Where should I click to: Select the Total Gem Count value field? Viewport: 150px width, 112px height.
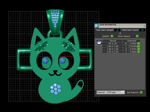pos(142,30)
